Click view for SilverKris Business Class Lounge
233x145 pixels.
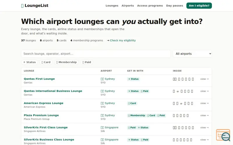point(204,140)
